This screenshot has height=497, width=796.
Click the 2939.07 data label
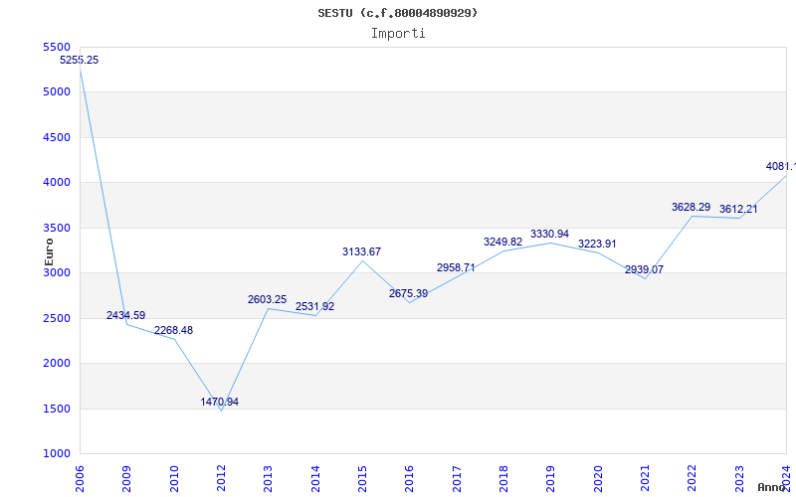(x=644, y=269)
